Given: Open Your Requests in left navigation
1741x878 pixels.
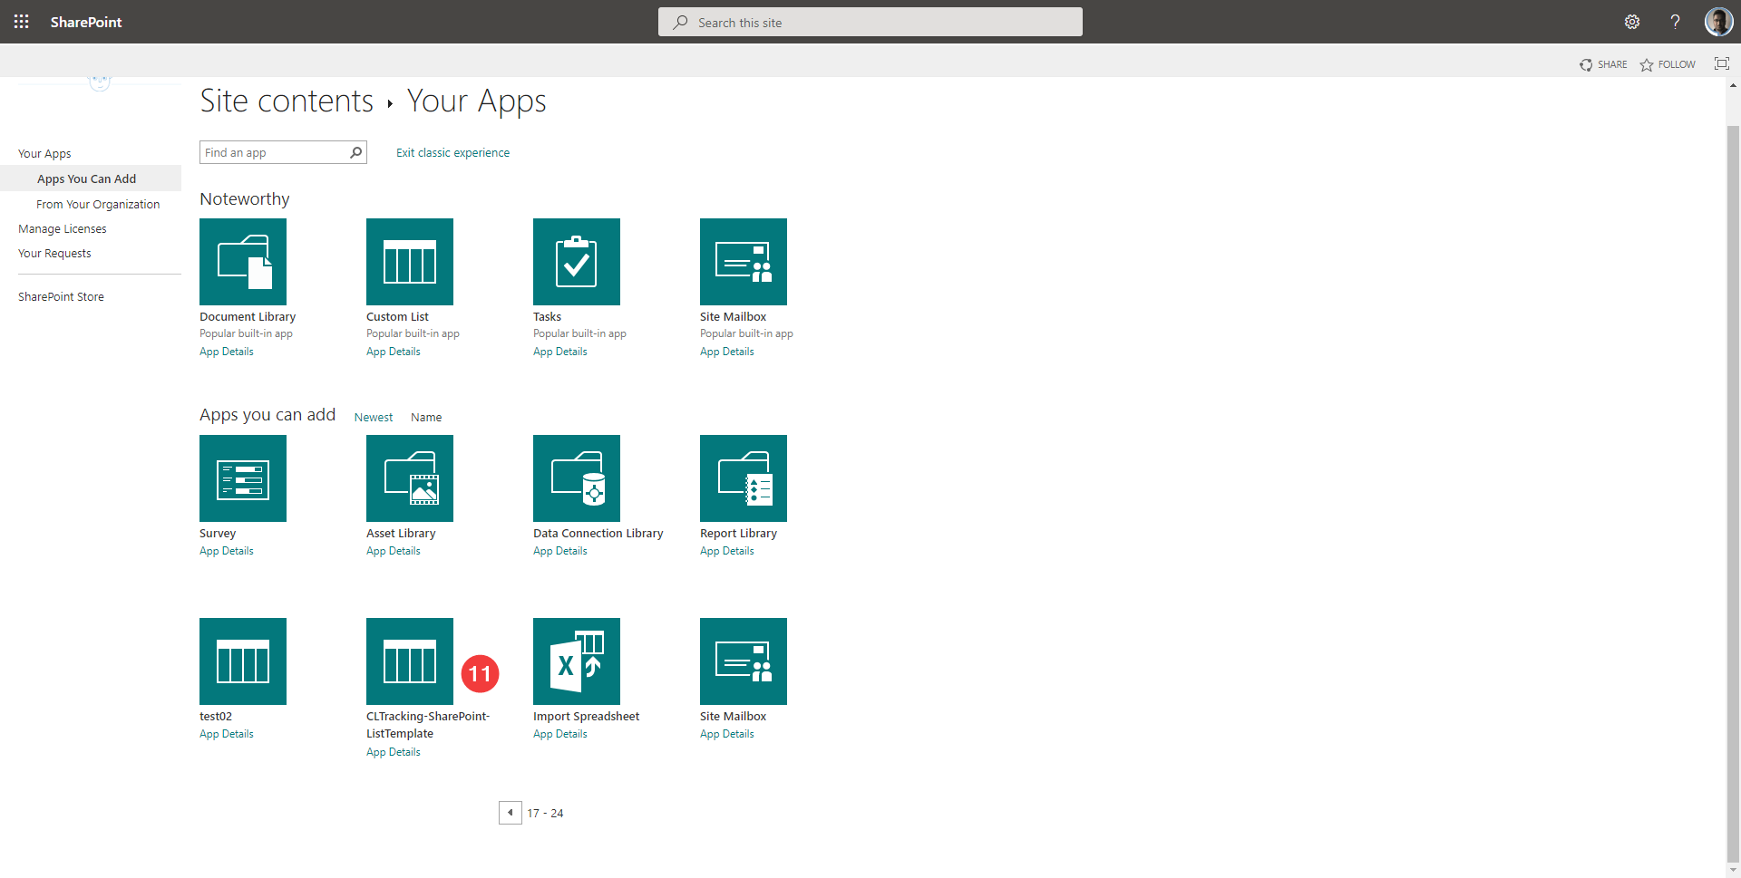Looking at the screenshot, I should pos(54,254).
